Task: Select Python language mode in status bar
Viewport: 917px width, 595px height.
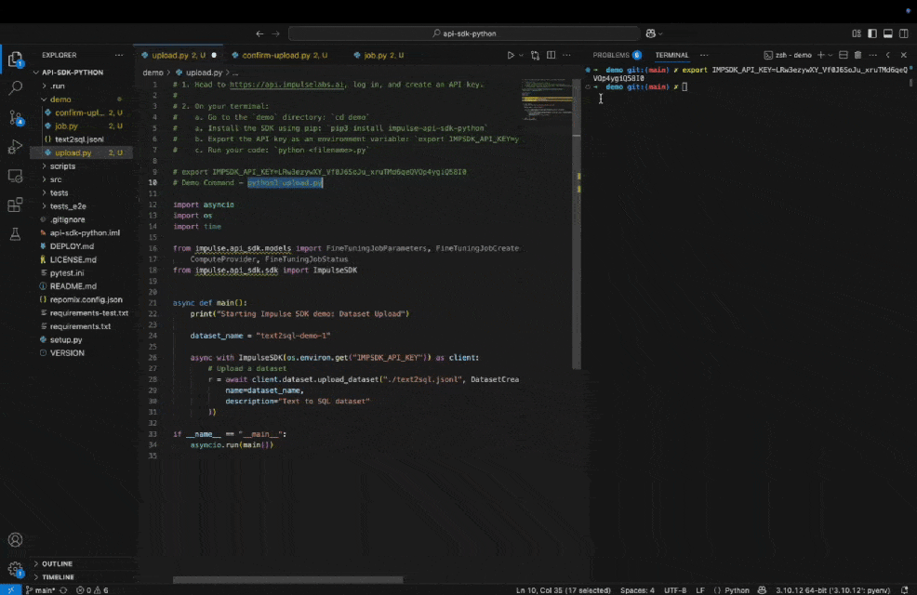Action: pos(737,590)
